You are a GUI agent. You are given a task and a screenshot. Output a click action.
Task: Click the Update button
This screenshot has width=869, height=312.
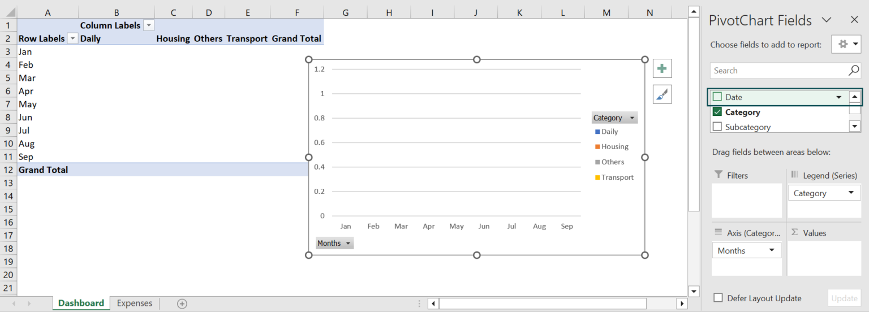pyautogui.click(x=844, y=298)
